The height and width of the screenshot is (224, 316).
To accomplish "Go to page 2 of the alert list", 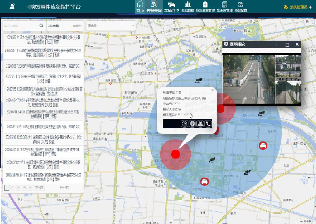I will 12,187.
